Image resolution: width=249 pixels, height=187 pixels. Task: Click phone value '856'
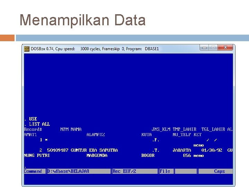point(187,155)
